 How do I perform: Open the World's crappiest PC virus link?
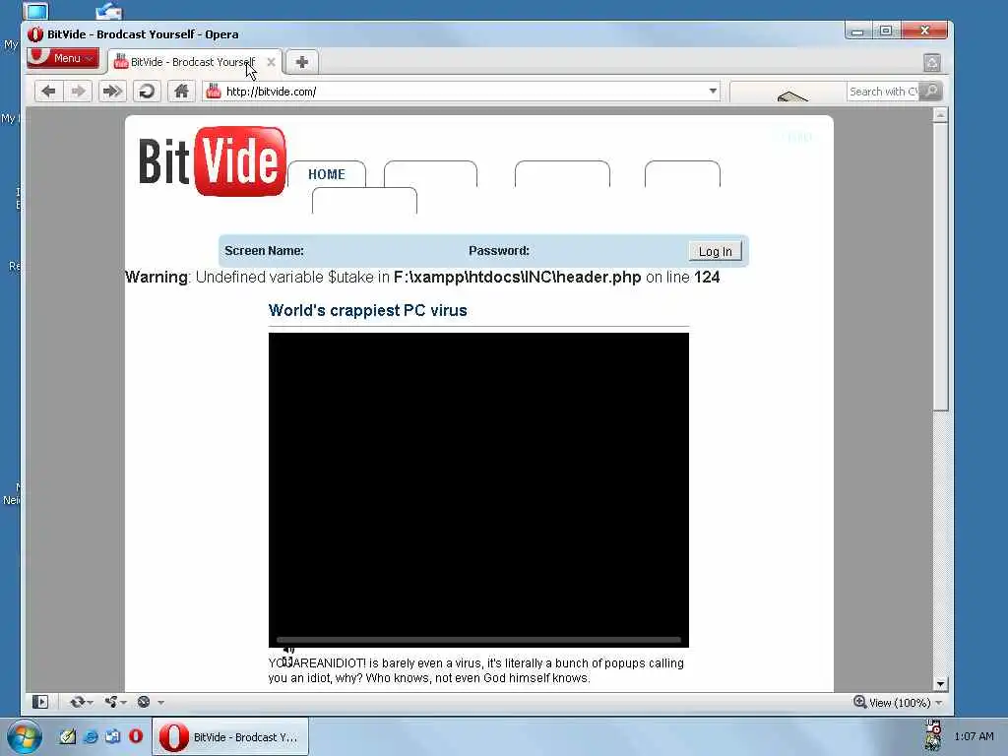(x=368, y=310)
